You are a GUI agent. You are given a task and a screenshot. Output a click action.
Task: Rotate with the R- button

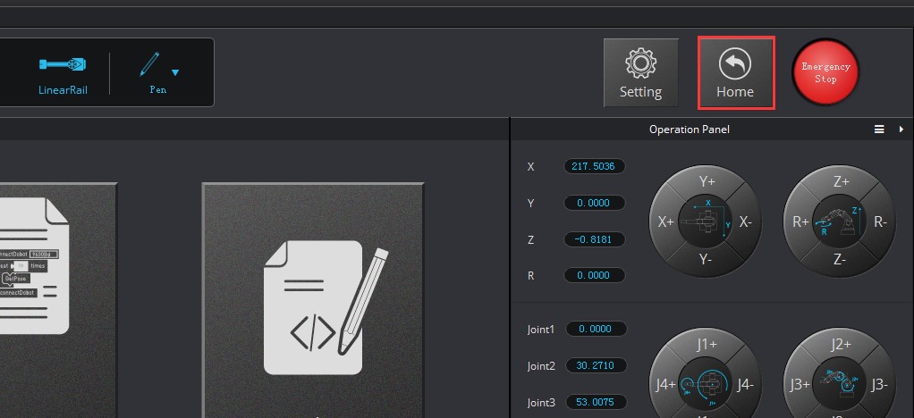[x=881, y=222]
